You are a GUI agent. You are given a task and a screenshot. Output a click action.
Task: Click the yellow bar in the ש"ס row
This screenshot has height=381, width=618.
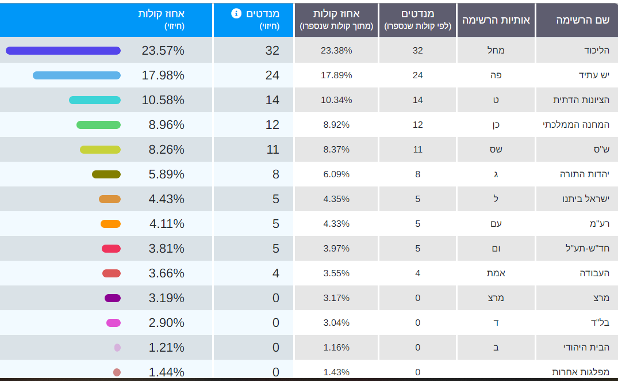pos(100,150)
